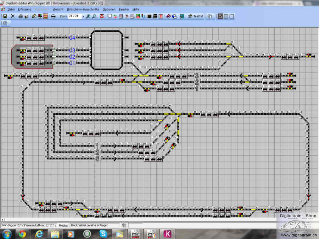Click the red exclamation mark icon
The height and width of the screenshot is (239, 319).
[x=161, y=16]
